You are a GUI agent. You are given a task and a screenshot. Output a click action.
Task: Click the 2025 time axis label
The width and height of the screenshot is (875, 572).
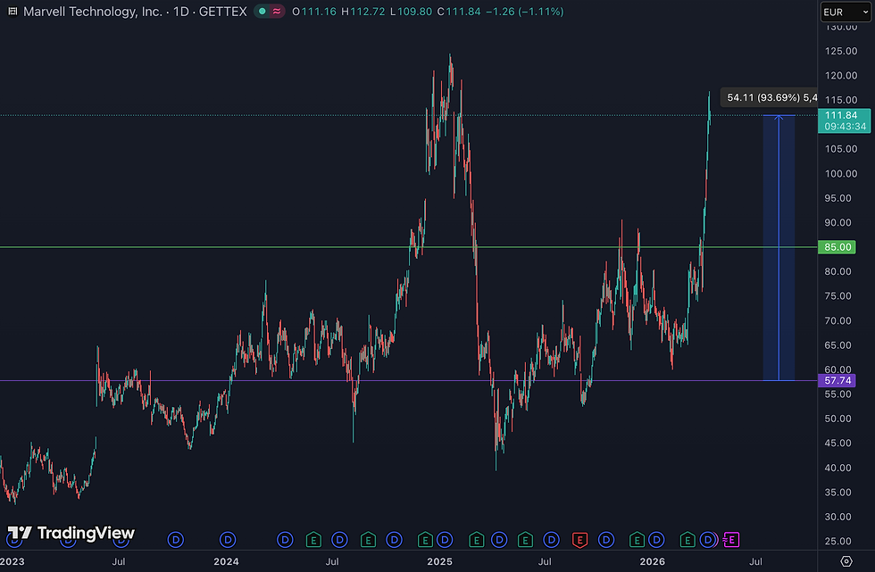[x=439, y=561]
